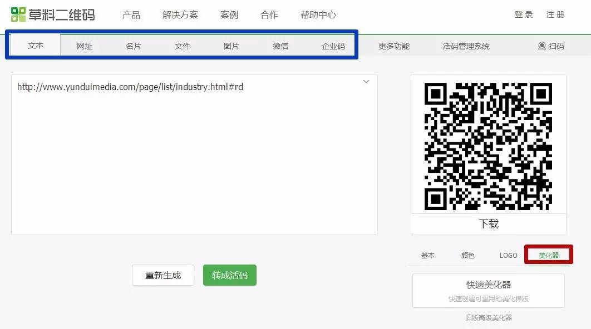This screenshot has height=329, width=591.
Task: Click the 扫码 scan icon
Action: pos(550,46)
